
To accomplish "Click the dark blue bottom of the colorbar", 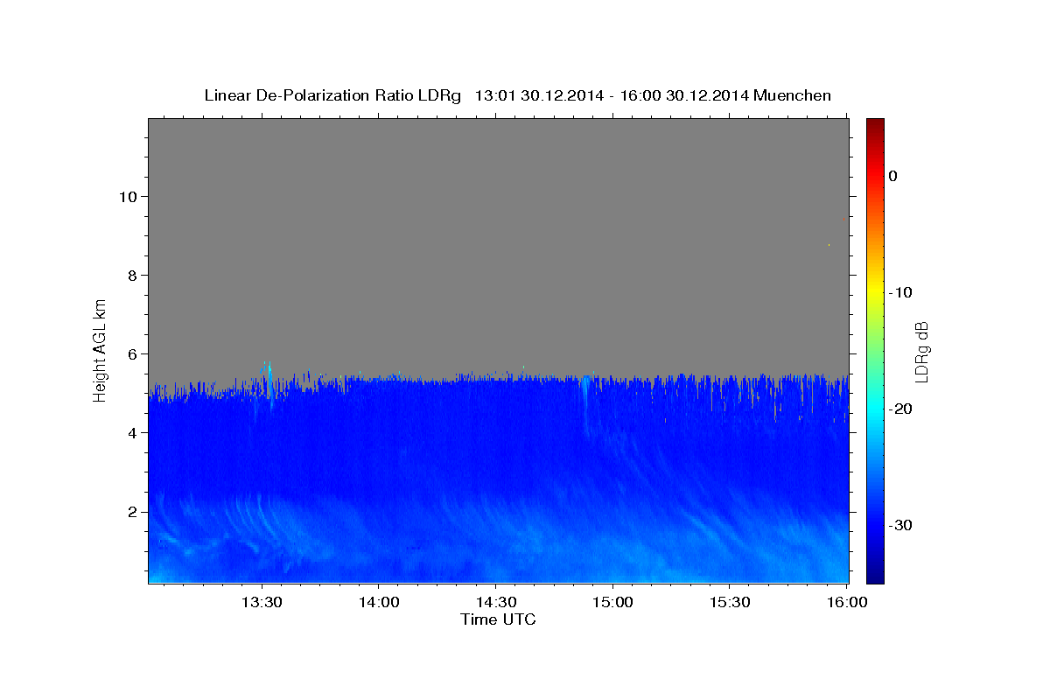I will click(x=875, y=576).
